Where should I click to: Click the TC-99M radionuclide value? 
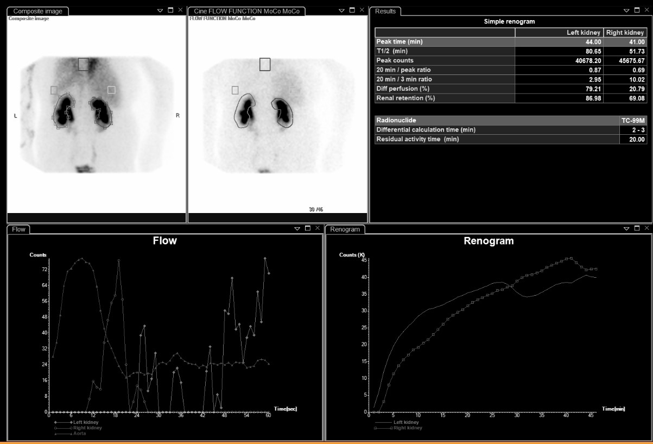[x=634, y=120]
